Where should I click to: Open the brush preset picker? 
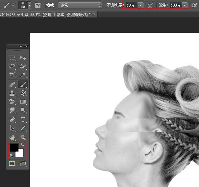(x=29, y=6)
